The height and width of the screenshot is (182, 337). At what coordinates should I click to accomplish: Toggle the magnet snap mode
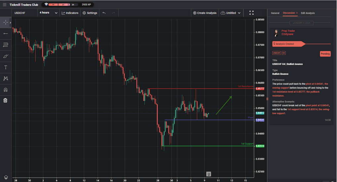tap(6, 90)
